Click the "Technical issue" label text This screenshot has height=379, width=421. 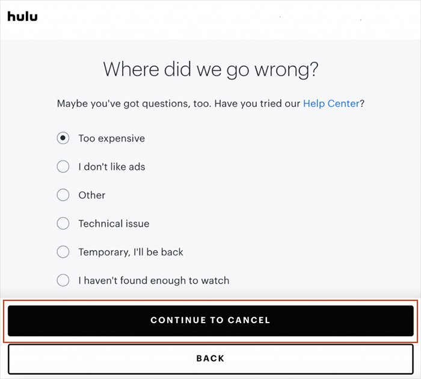[x=114, y=223]
